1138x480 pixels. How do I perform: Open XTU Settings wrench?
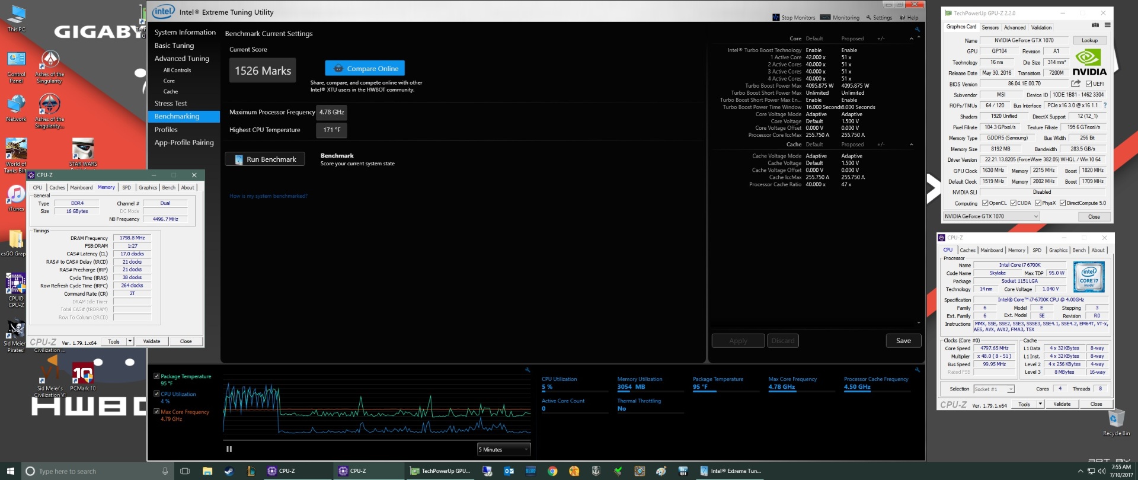(879, 17)
